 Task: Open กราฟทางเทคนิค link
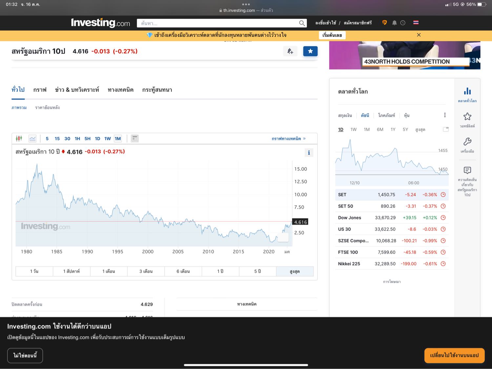point(289,139)
